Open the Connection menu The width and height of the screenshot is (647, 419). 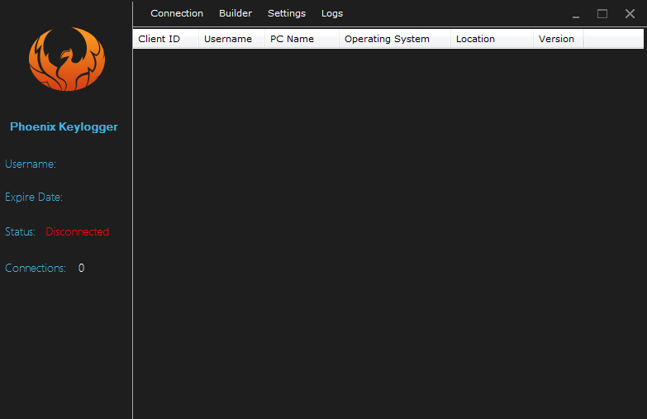click(x=177, y=13)
